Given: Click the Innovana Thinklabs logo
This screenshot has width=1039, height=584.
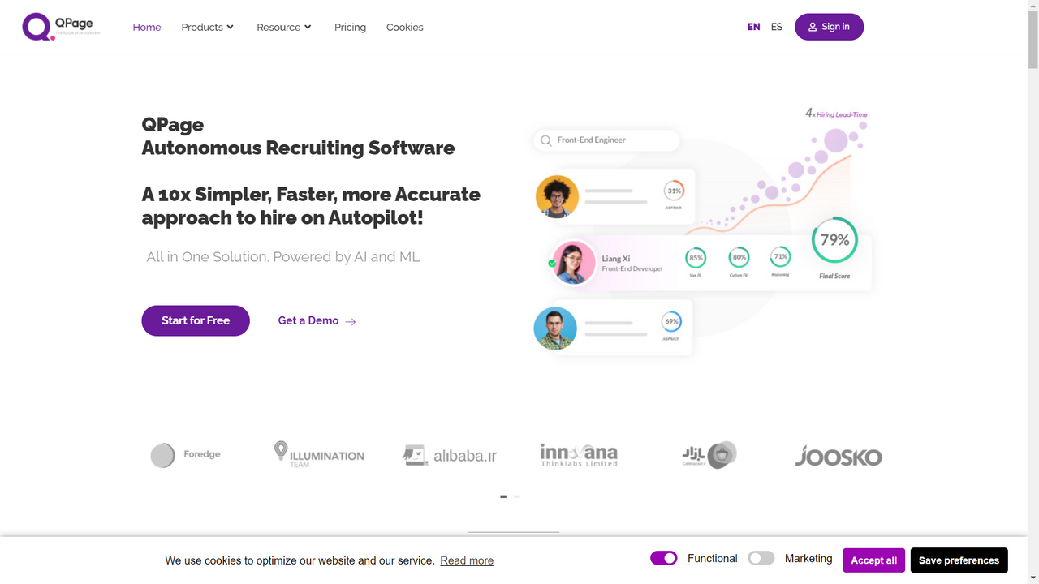Looking at the screenshot, I should [x=579, y=454].
